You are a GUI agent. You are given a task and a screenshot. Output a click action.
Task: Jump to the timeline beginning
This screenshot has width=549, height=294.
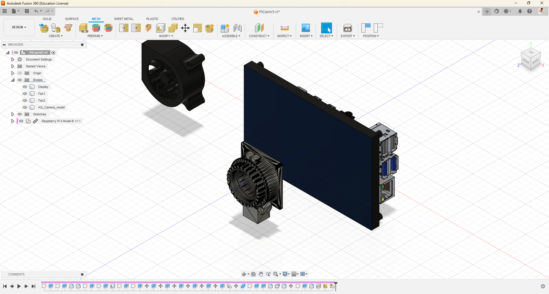[x=5, y=286]
